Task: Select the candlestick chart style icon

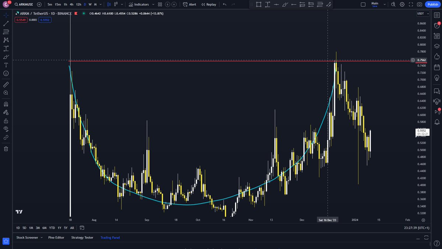Action: 109,4
